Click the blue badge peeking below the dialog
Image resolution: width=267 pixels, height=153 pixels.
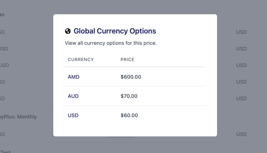121,137
